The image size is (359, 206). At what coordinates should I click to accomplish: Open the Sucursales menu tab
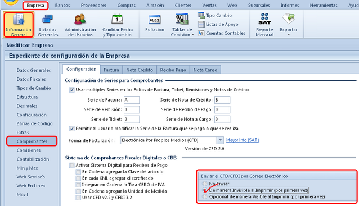259,5
